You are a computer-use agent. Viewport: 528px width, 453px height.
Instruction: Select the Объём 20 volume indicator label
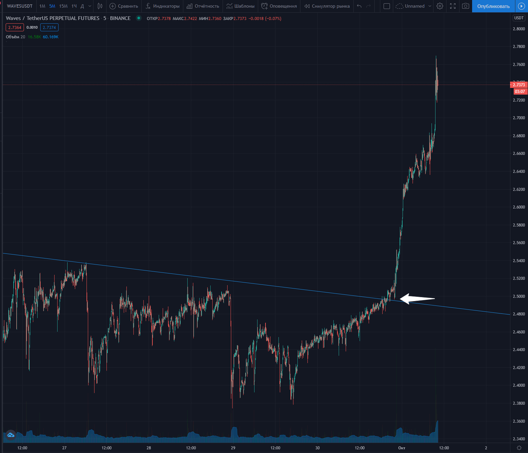pos(15,37)
